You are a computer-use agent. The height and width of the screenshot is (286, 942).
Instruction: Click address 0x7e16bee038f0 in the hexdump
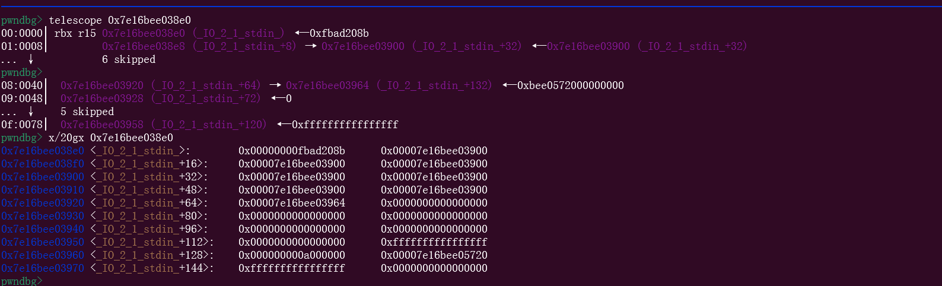tap(43, 164)
